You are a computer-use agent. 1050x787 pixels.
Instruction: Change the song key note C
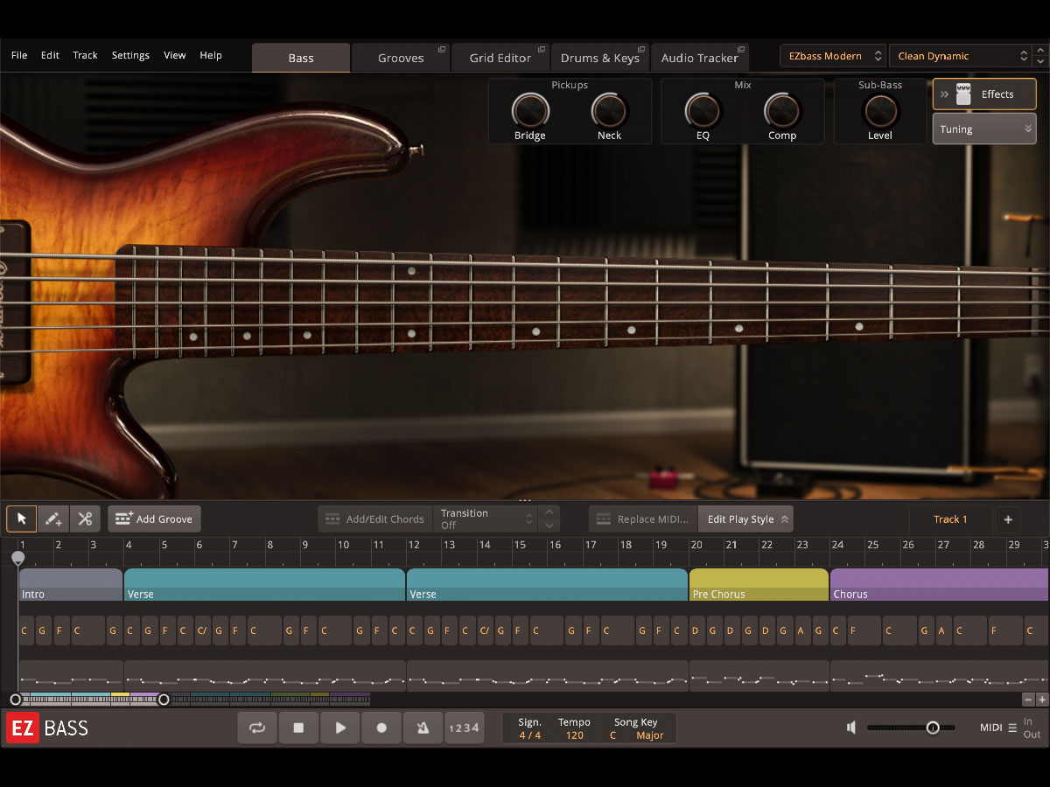[x=613, y=735]
